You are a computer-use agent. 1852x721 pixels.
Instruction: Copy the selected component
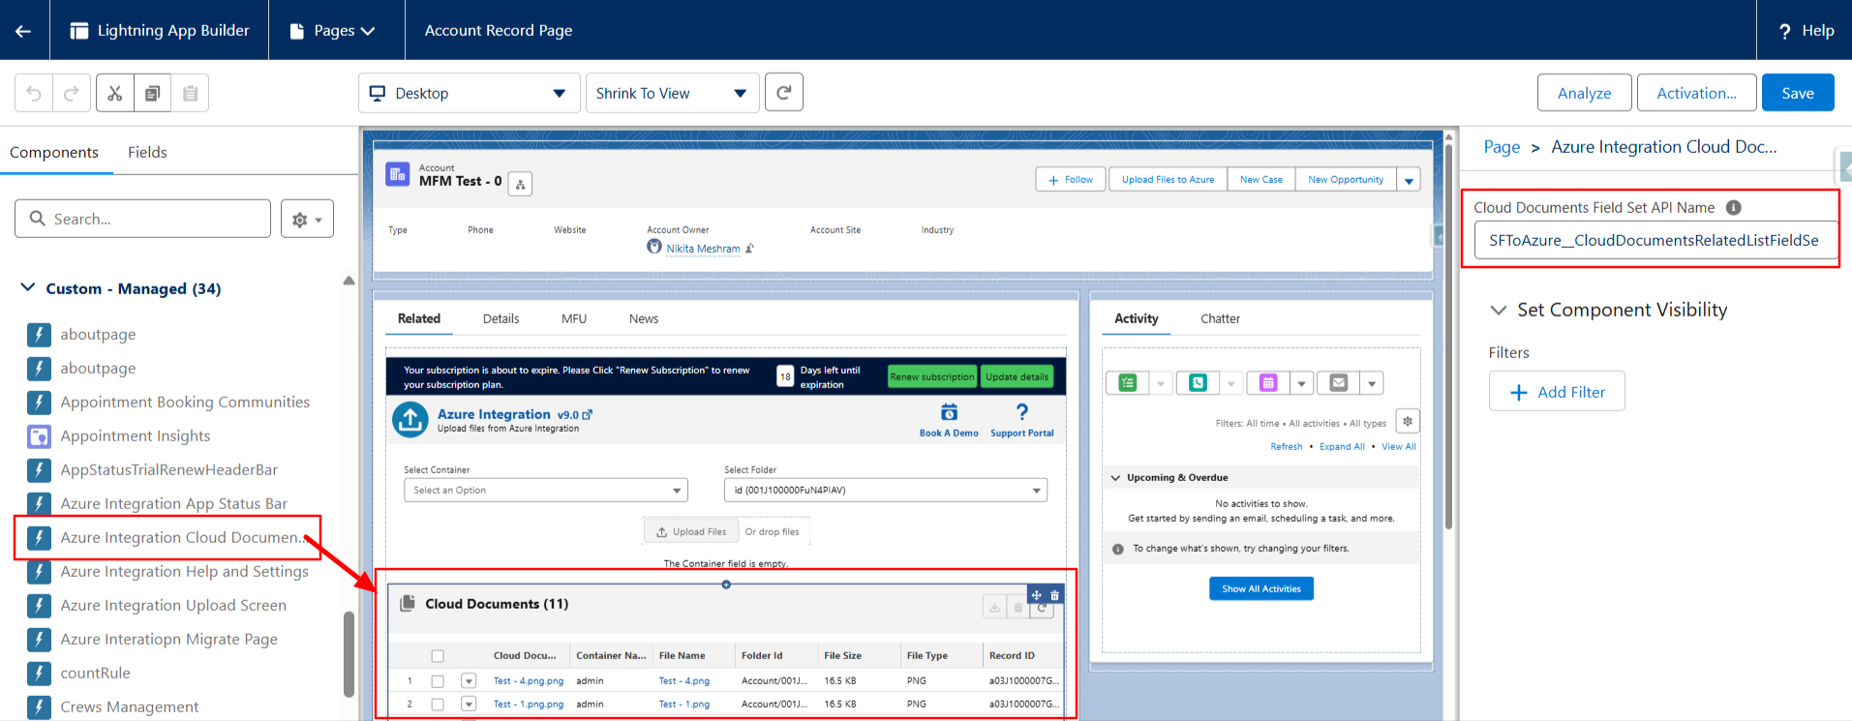point(152,93)
